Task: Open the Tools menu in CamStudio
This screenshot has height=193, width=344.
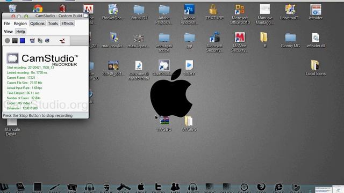Action: point(53,24)
